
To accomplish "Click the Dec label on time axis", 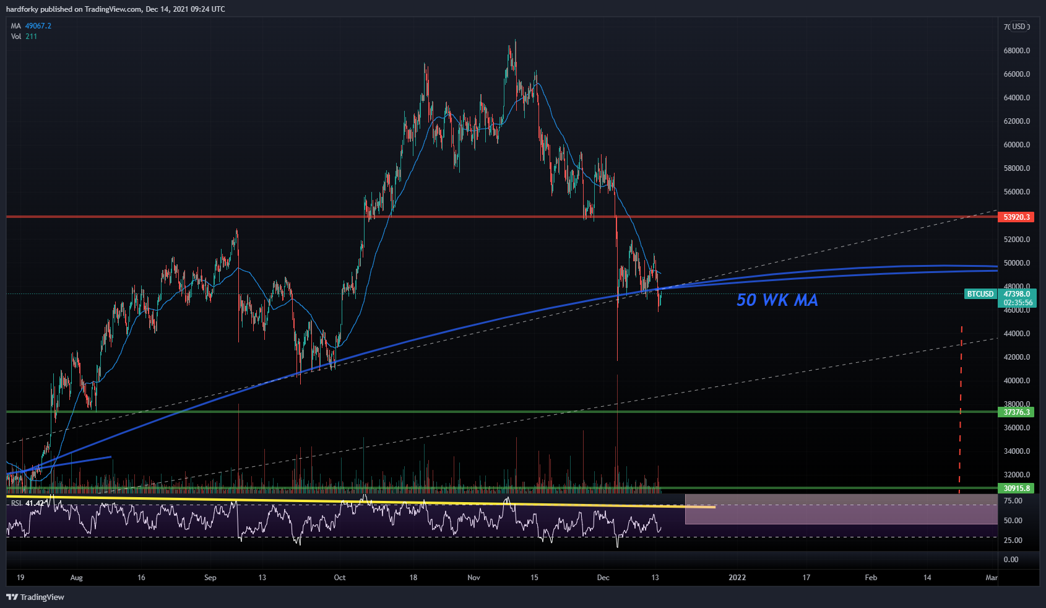I will point(603,578).
